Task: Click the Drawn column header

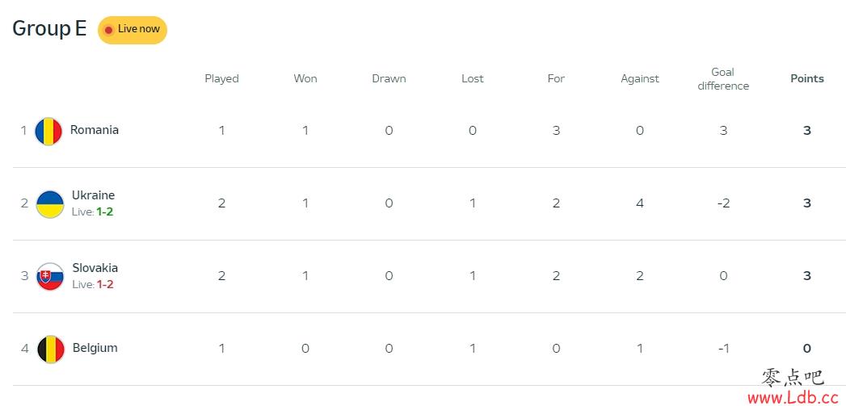Action: pos(389,79)
